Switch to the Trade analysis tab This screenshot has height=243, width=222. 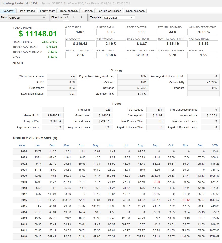pyautogui.click(x=69, y=11)
